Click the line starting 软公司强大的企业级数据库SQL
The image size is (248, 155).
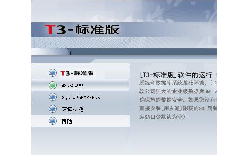pyautogui.click(x=178, y=91)
